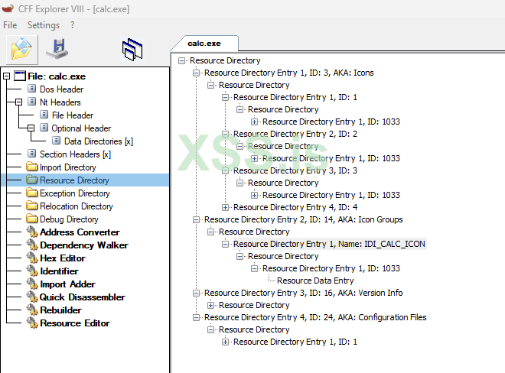Click the Import Adder tool icon
This screenshot has width=505, height=373.
[32, 284]
